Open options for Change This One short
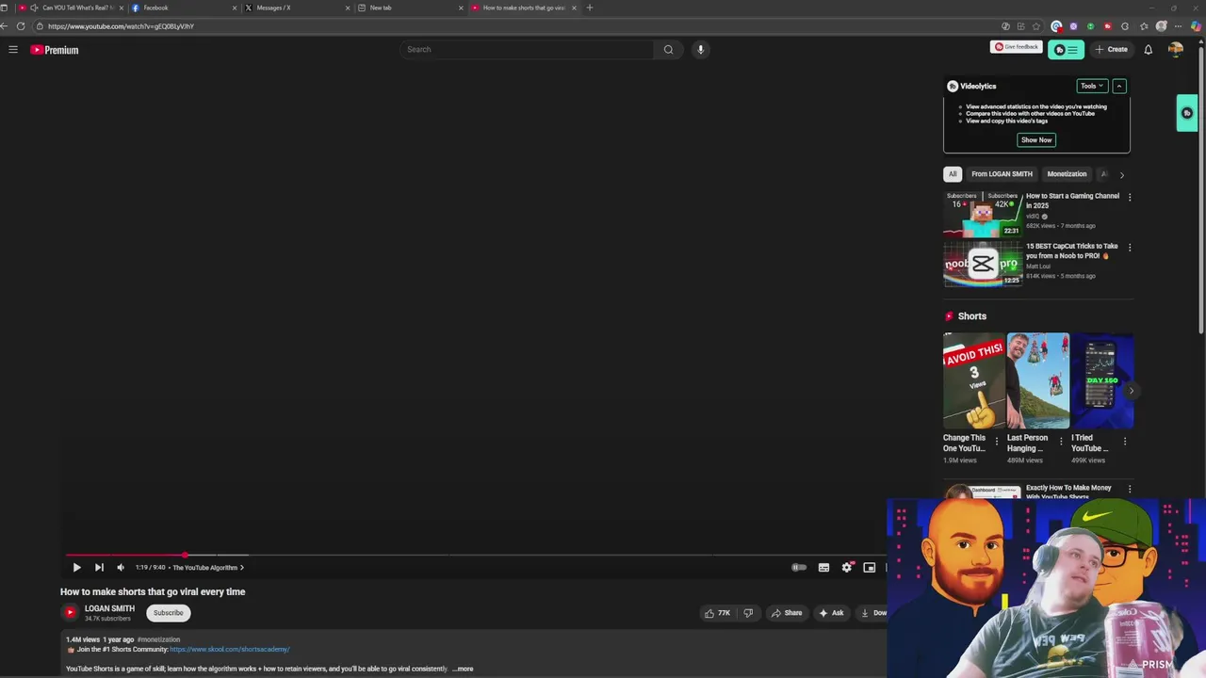 [997, 441]
